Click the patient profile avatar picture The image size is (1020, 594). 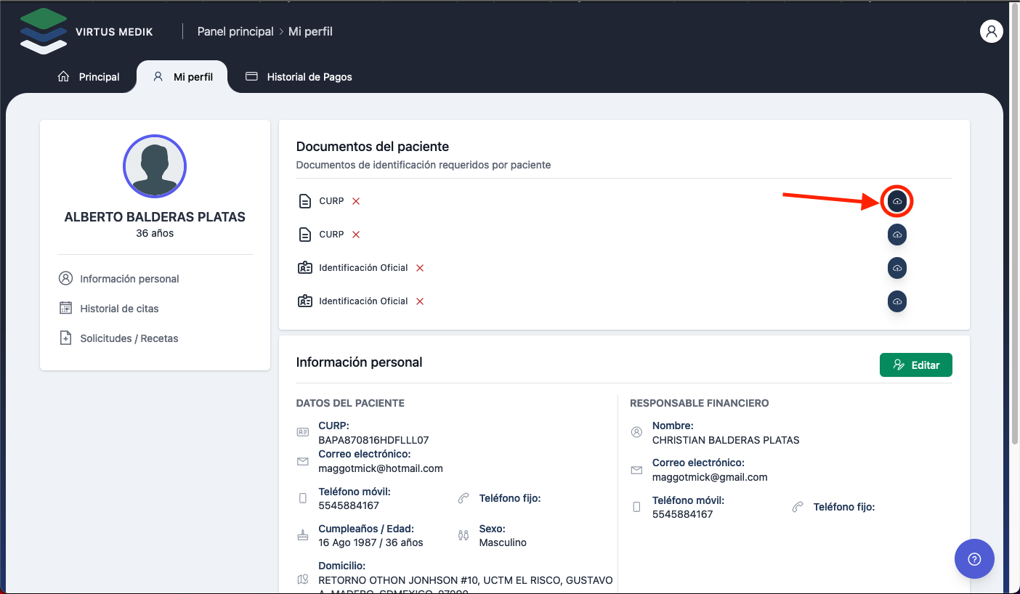[155, 166]
